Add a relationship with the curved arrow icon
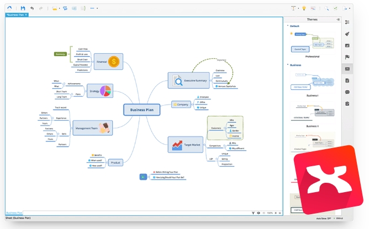Image resolution: width=369 pixels, height=229 pixels. (65, 8)
